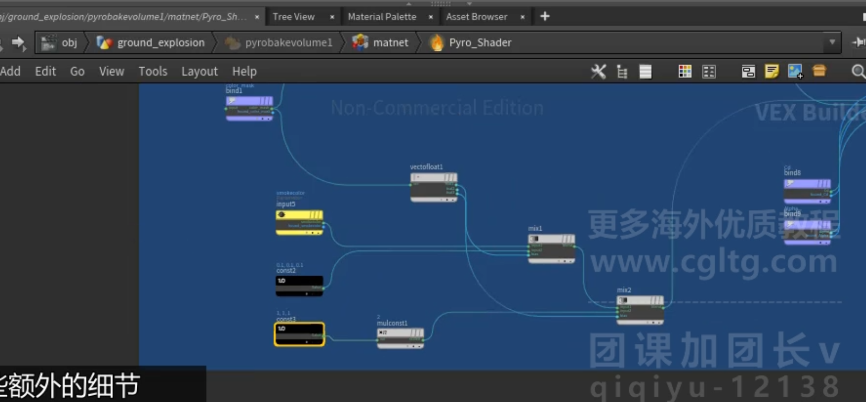Image resolution: width=866 pixels, height=402 pixels.
Task: Click Pyro_Shader in the path bar
Action: [480, 42]
